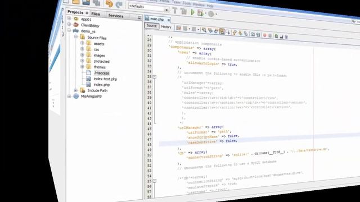Collapse the Source Files node

coord(75,36)
